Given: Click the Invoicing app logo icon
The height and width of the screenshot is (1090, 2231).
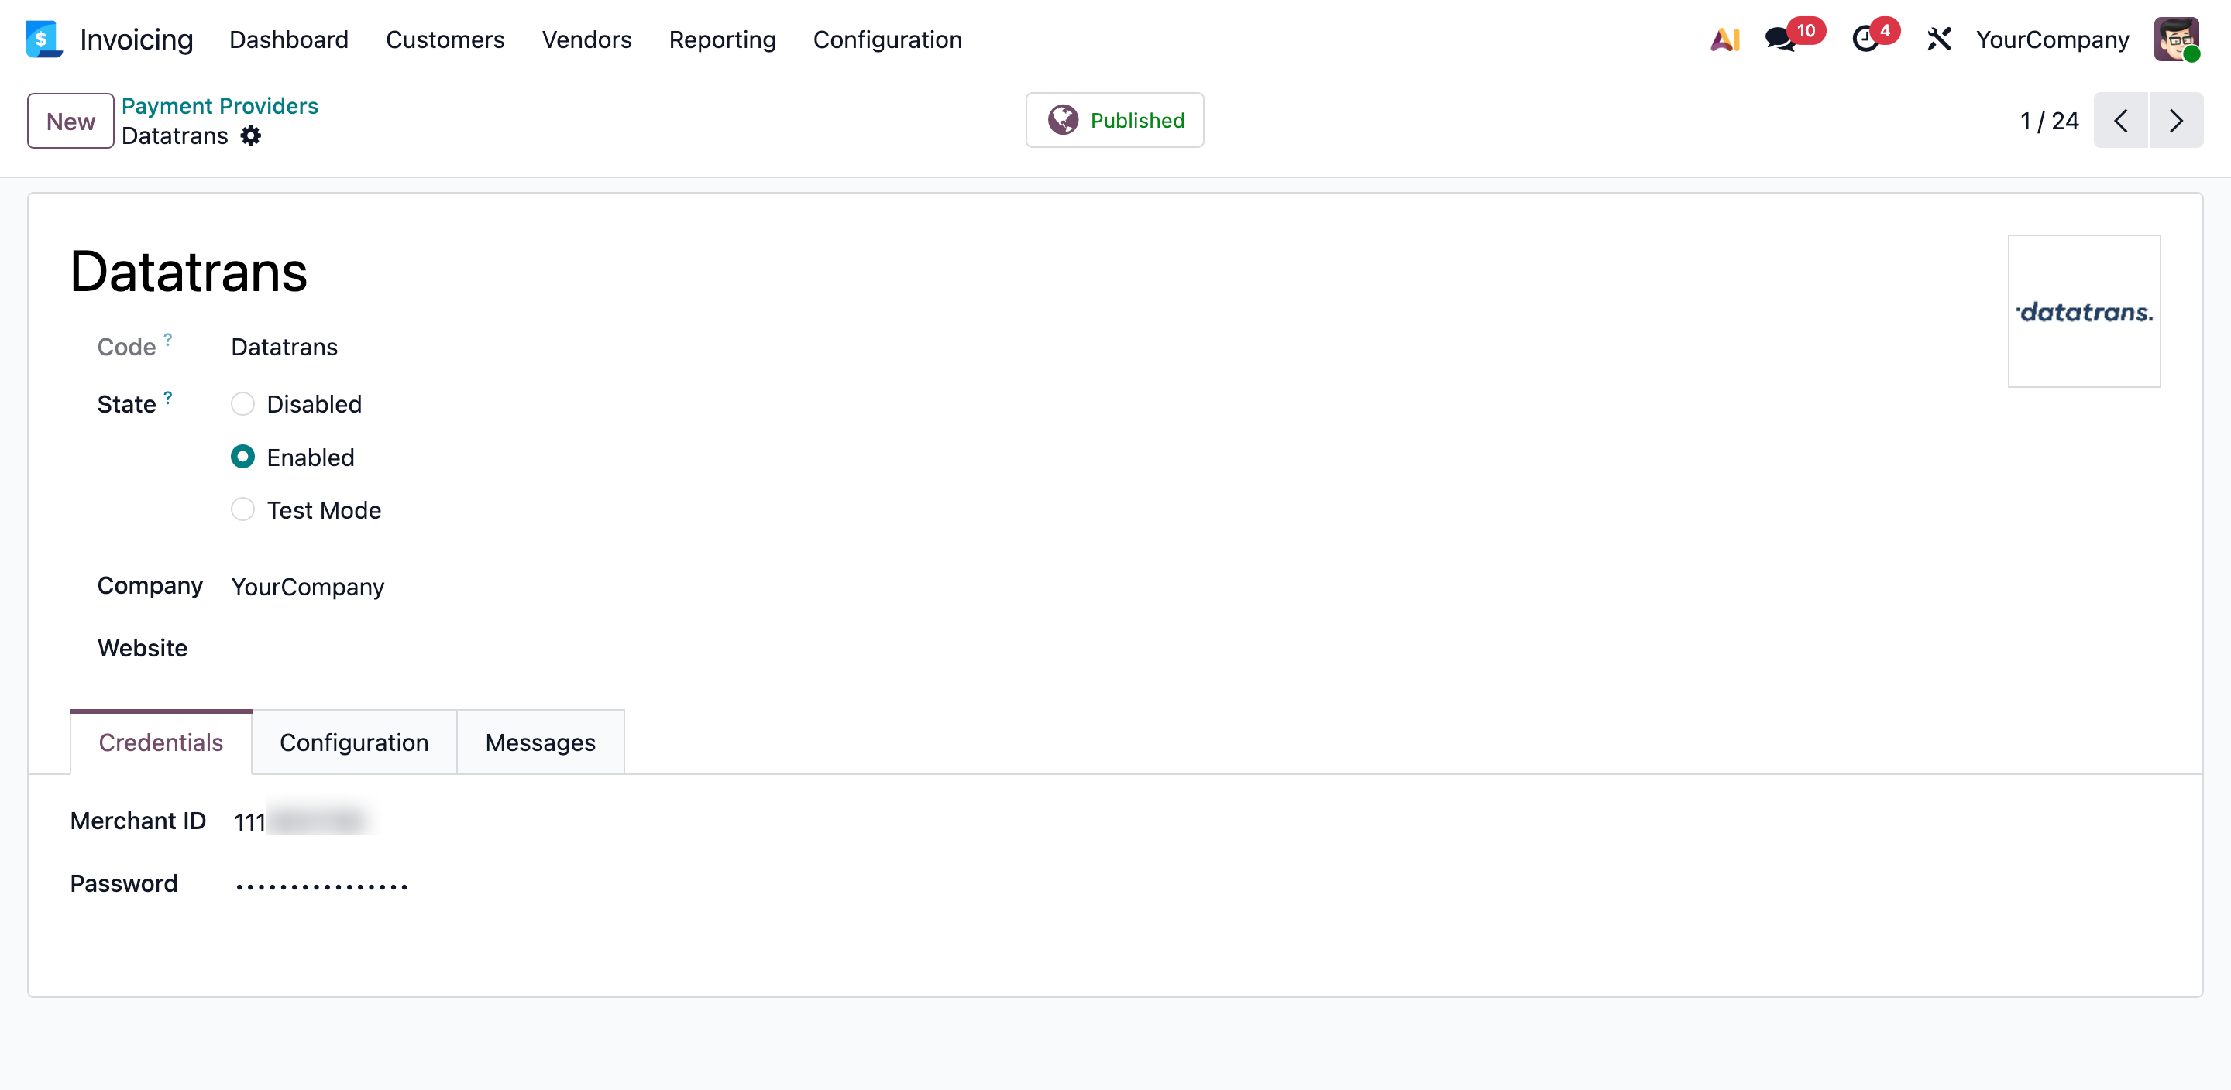Looking at the screenshot, I should tap(43, 39).
